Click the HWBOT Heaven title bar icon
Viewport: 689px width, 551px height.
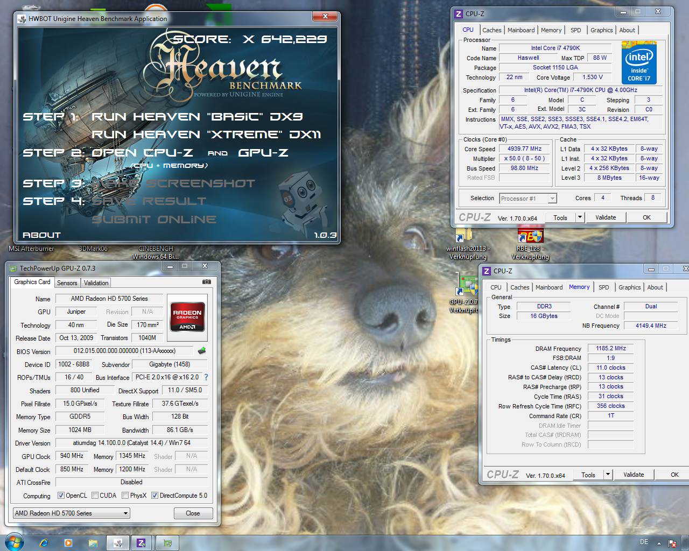[x=22, y=19]
